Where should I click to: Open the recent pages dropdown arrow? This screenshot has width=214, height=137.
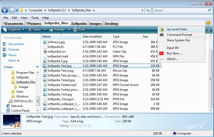pyautogui.click(x=17, y=10)
